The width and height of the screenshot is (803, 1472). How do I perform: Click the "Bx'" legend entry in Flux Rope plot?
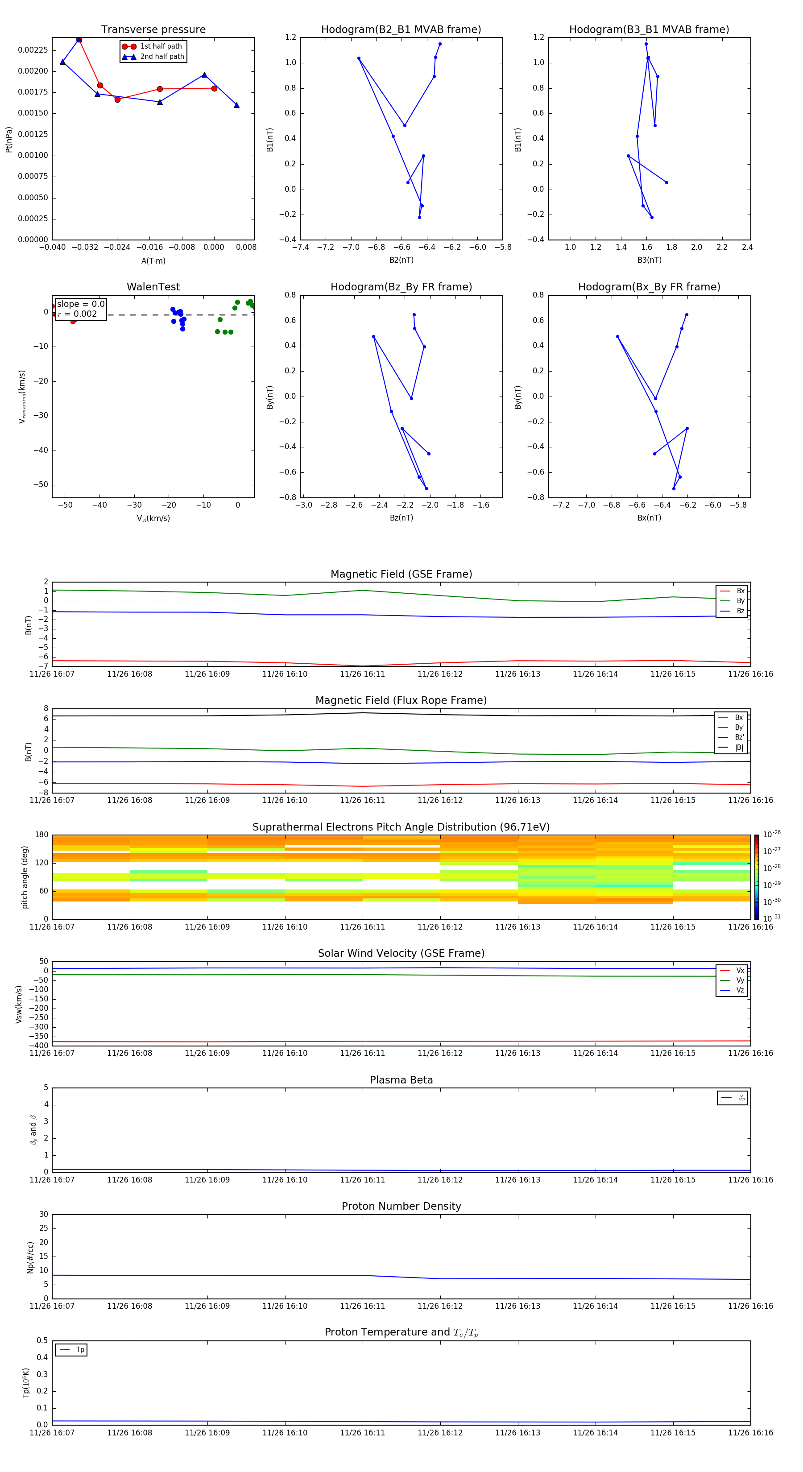click(x=731, y=718)
